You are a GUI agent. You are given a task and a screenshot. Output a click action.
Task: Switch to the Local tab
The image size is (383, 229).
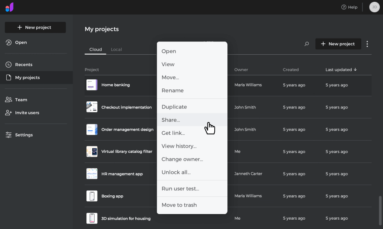coord(116,49)
